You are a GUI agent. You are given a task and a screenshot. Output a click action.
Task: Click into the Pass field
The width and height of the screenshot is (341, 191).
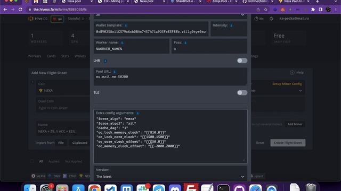[x=209, y=46]
